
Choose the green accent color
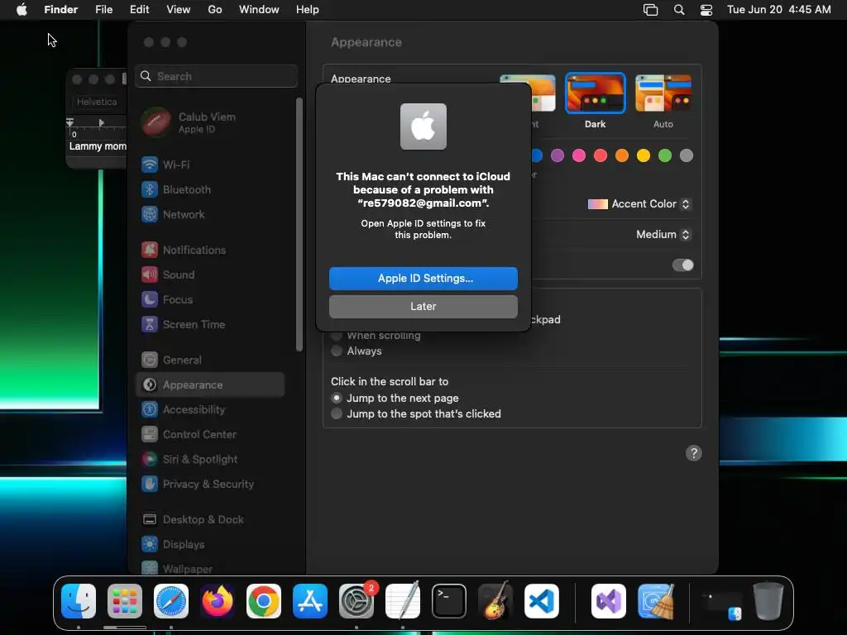coord(665,156)
